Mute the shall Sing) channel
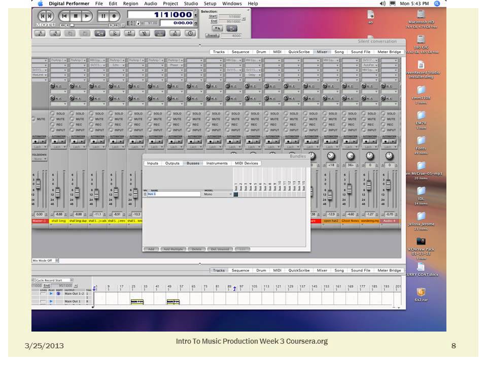 pos(52,119)
